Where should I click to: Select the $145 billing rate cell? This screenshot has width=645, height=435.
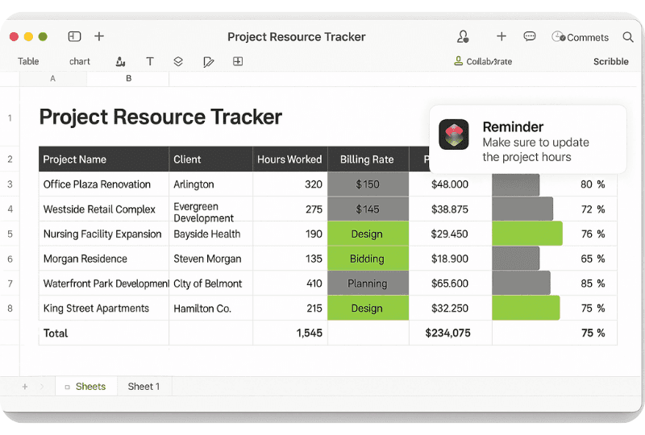click(368, 209)
